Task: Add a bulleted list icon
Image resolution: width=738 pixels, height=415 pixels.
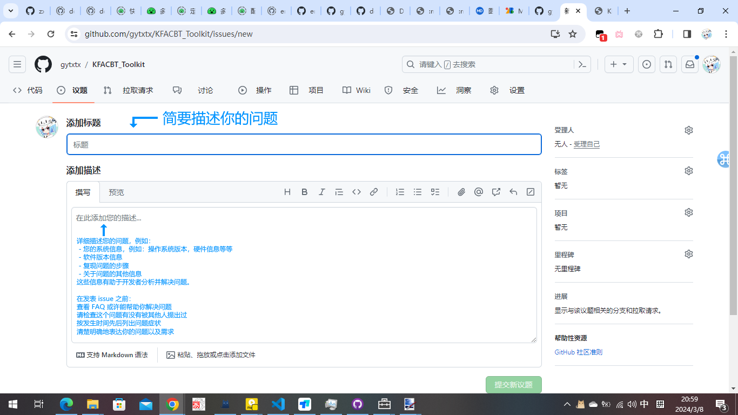Action: tap(418, 192)
